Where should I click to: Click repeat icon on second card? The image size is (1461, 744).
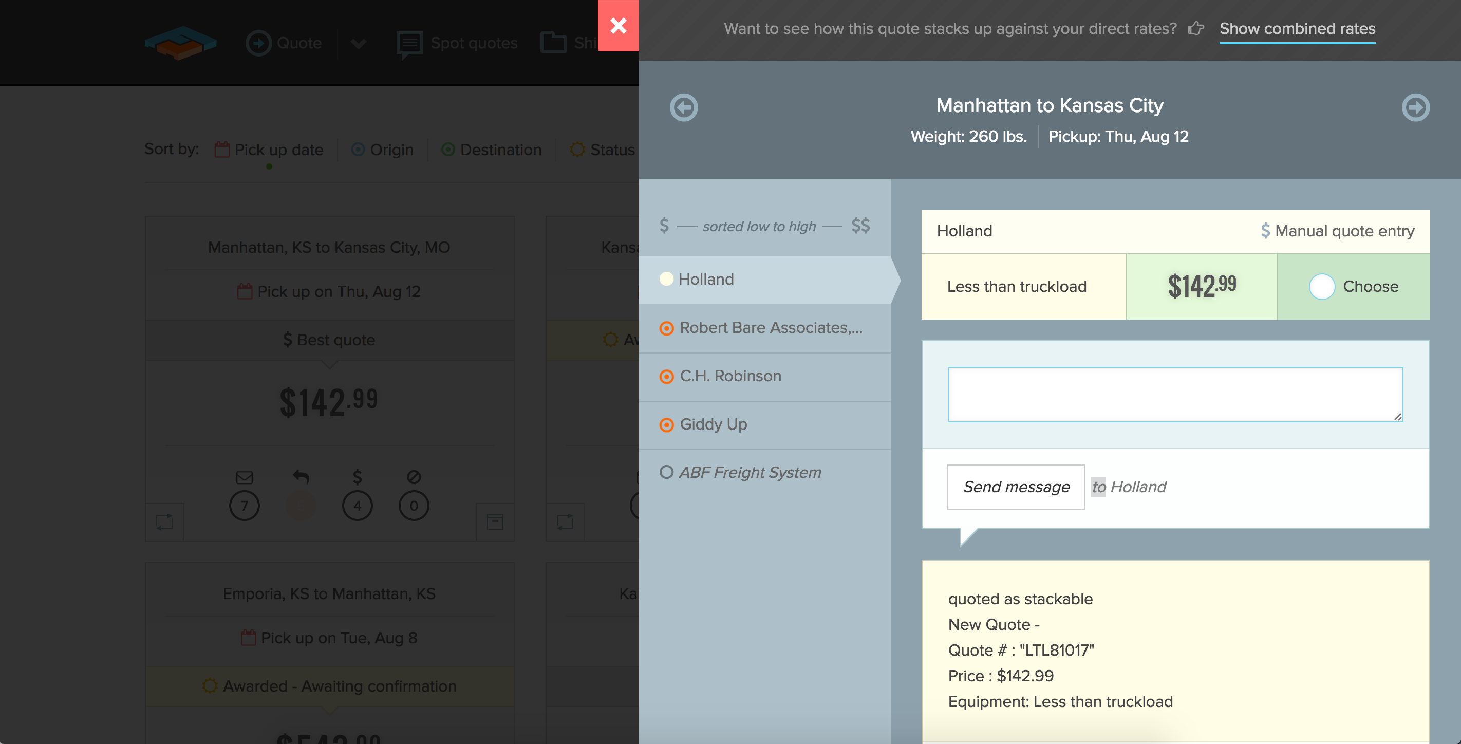coord(565,522)
